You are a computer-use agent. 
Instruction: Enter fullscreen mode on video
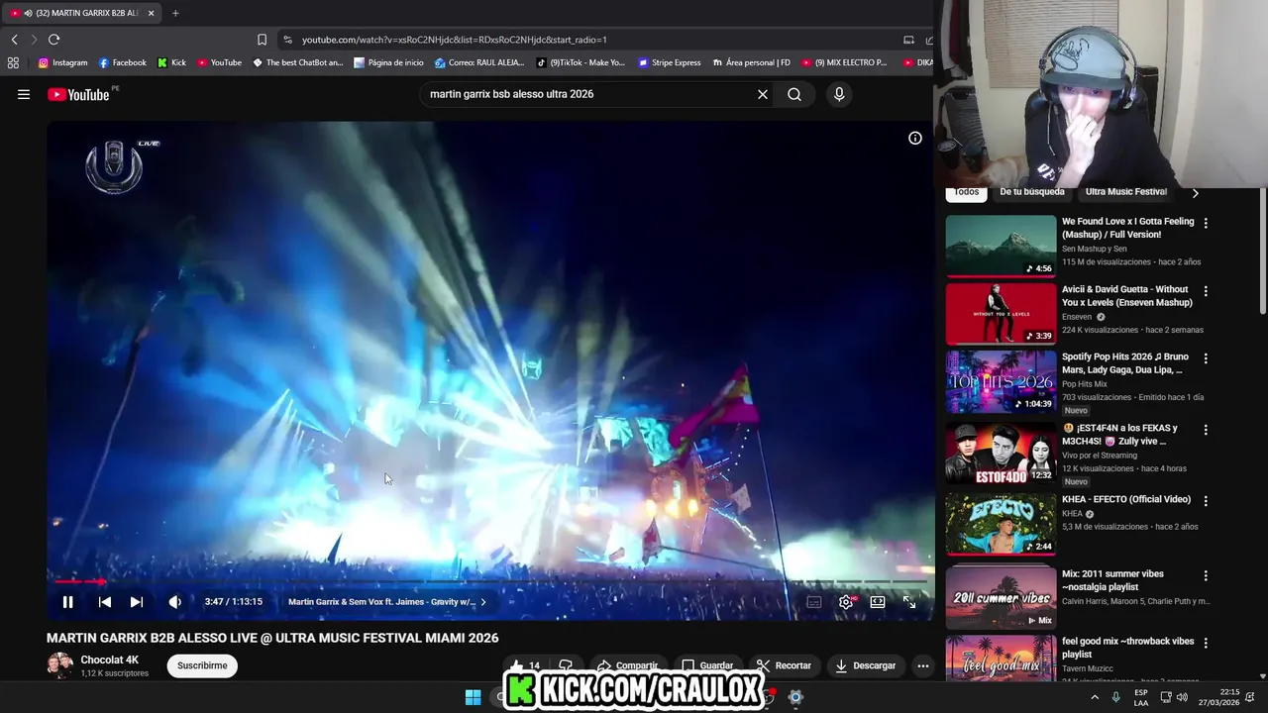click(x=909, y=601)
